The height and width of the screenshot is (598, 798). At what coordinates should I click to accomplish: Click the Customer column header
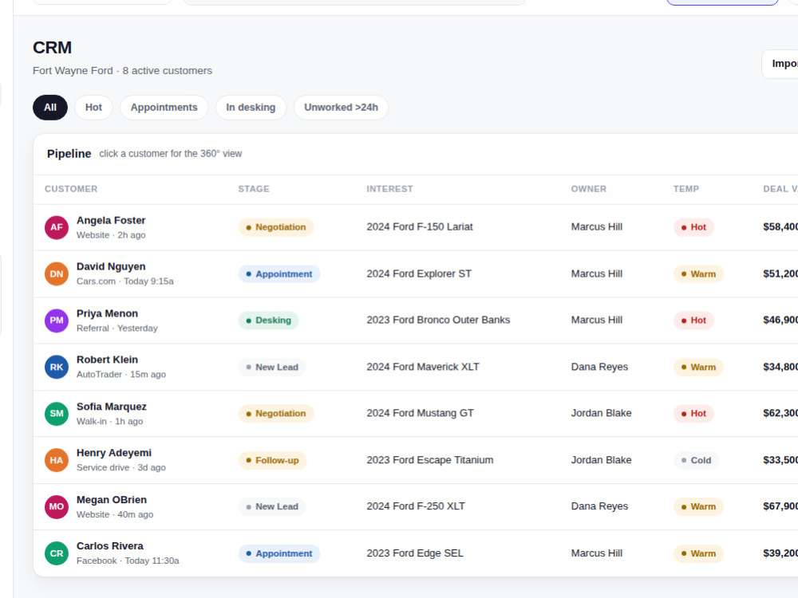click(x=71, y=189)
